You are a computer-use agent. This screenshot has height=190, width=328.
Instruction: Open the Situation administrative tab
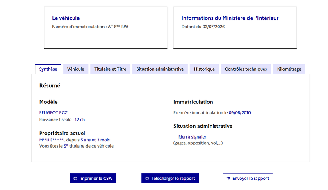point(160,69)
